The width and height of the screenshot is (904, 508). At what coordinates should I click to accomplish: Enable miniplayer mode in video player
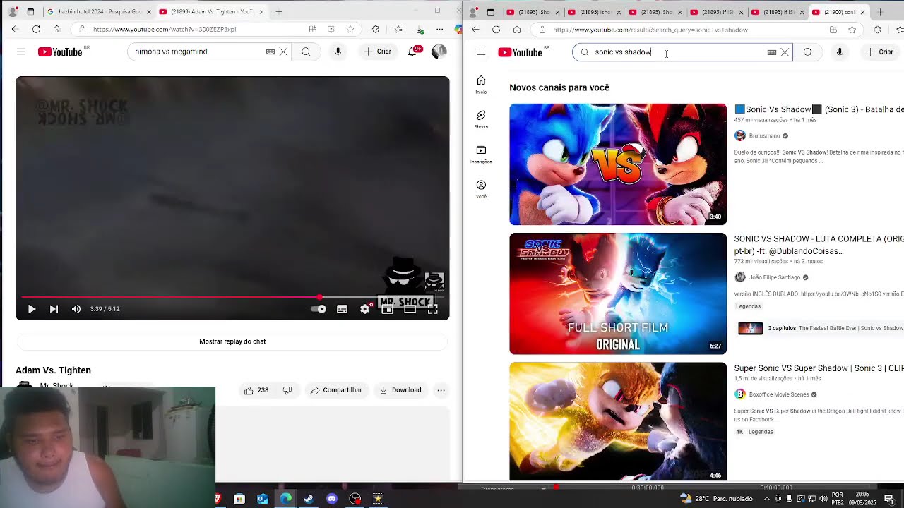pyautogui.click(x=387, y=309)
